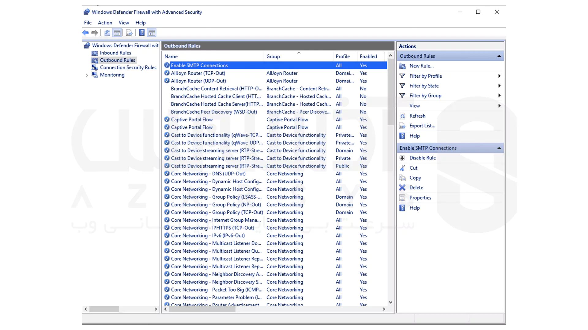588x330 pixels.
Task: Click the tree pane horizontal scrollbar thumb
Action: tap(104, 309)
